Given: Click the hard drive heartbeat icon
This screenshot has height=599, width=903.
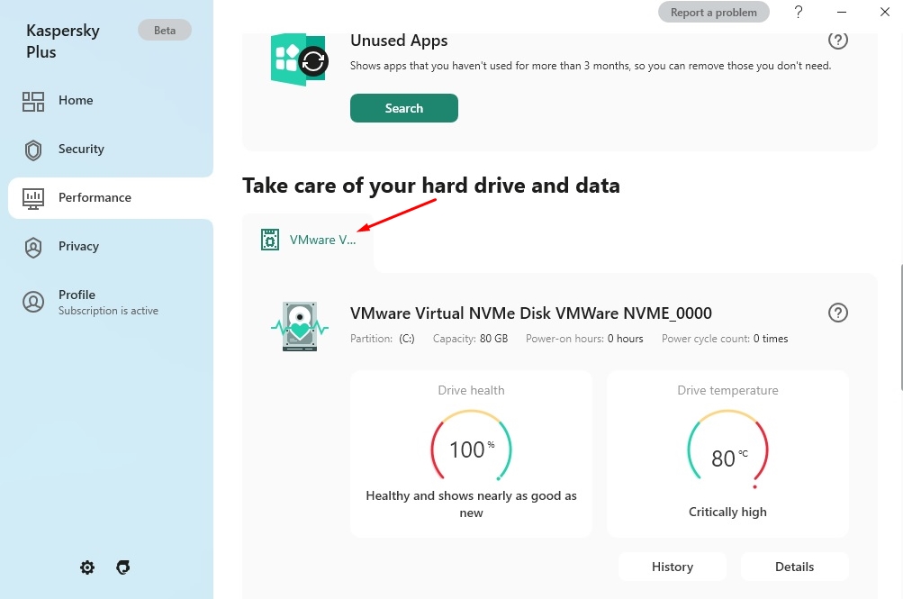Looking at the screenshot, I should point(299,326).
